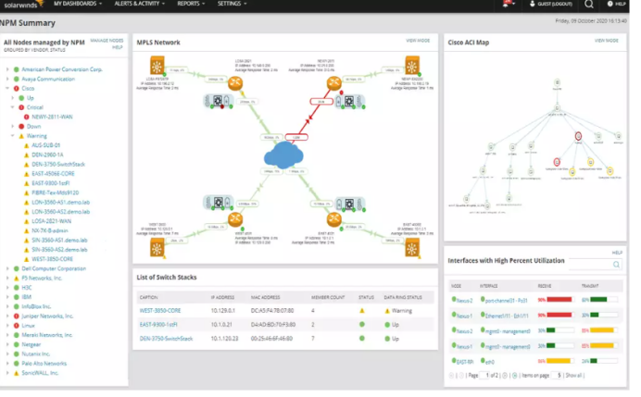Expand American Power Conversion Corp. node group

(7, 69)
